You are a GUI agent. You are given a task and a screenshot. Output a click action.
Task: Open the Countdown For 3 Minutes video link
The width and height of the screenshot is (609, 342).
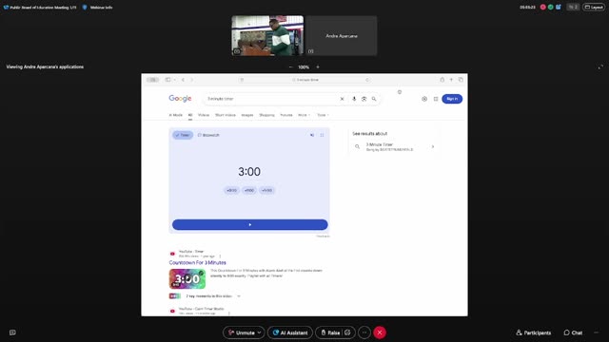pyautogui.click(x=197, y=262)
